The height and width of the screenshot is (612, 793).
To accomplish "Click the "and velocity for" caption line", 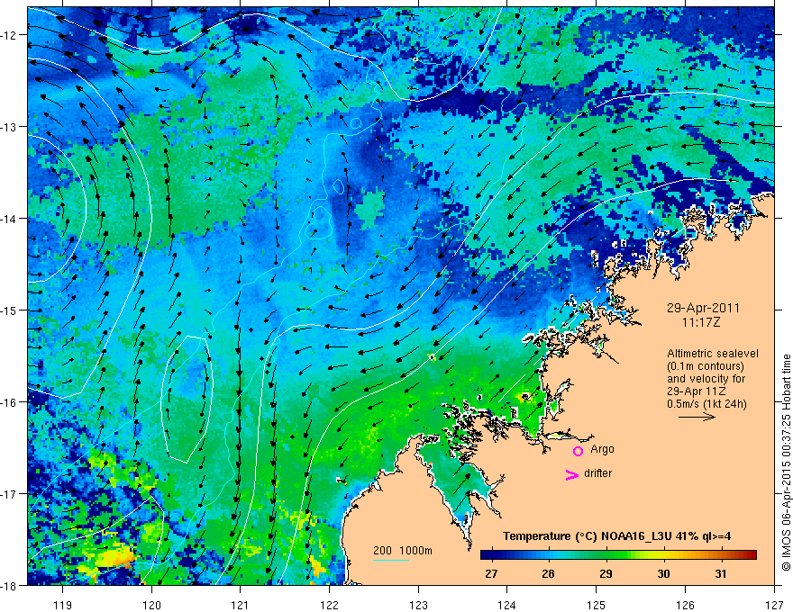I will click(706, 379).
